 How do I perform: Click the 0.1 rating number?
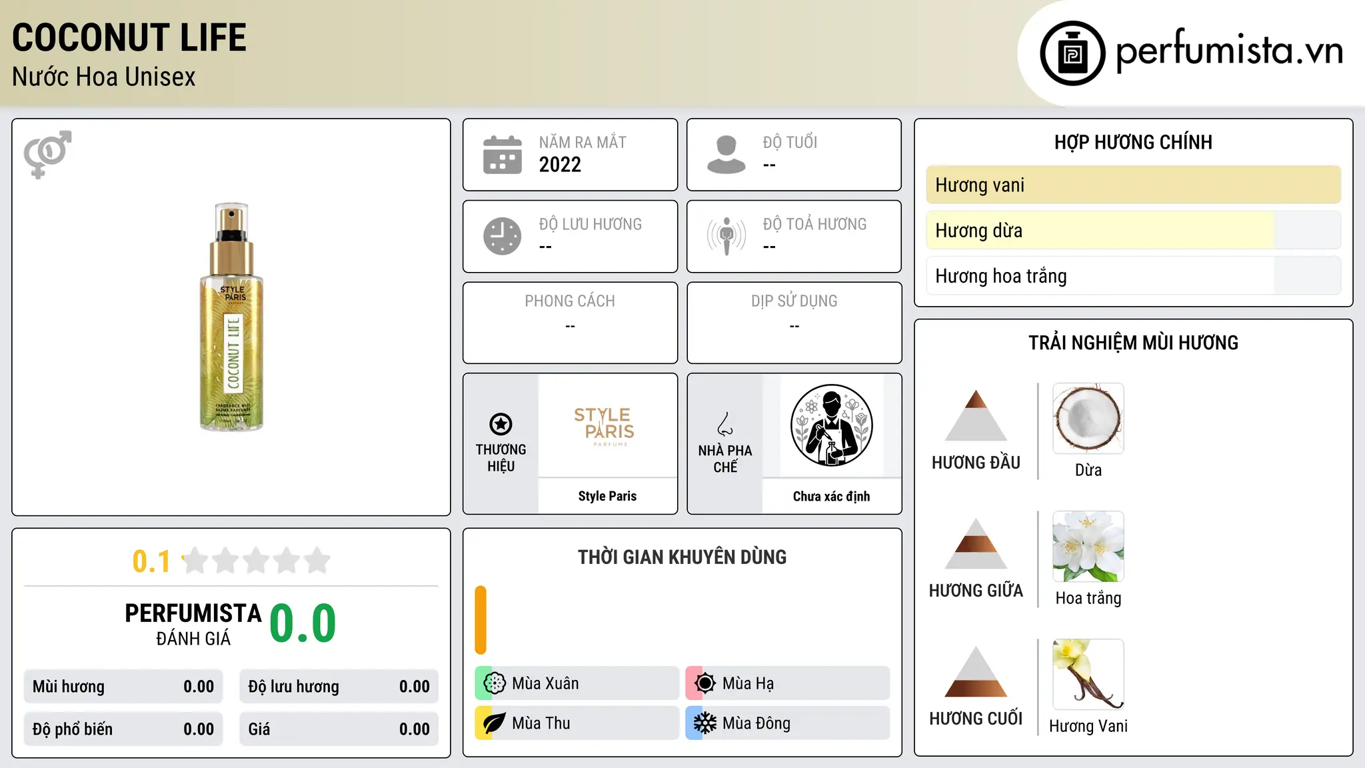(x=151, y=561)
